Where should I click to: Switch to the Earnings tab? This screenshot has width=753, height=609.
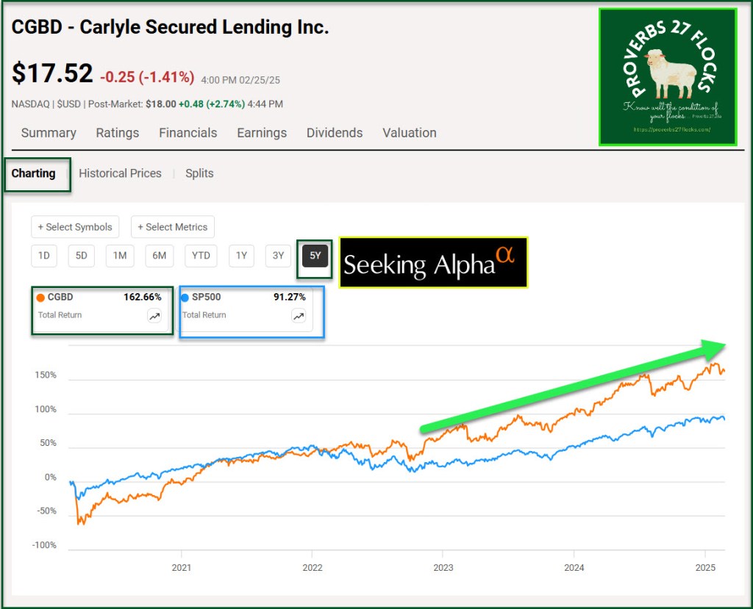[x=262, y=133]
